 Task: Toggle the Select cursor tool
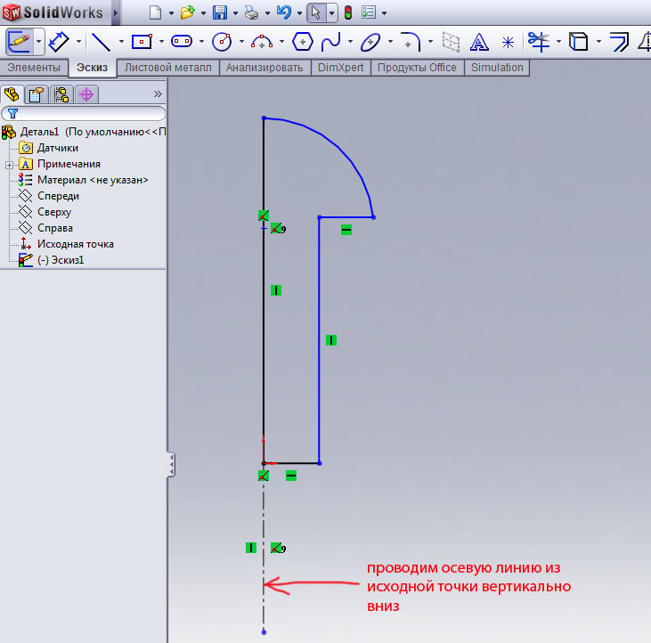[315, 12]
